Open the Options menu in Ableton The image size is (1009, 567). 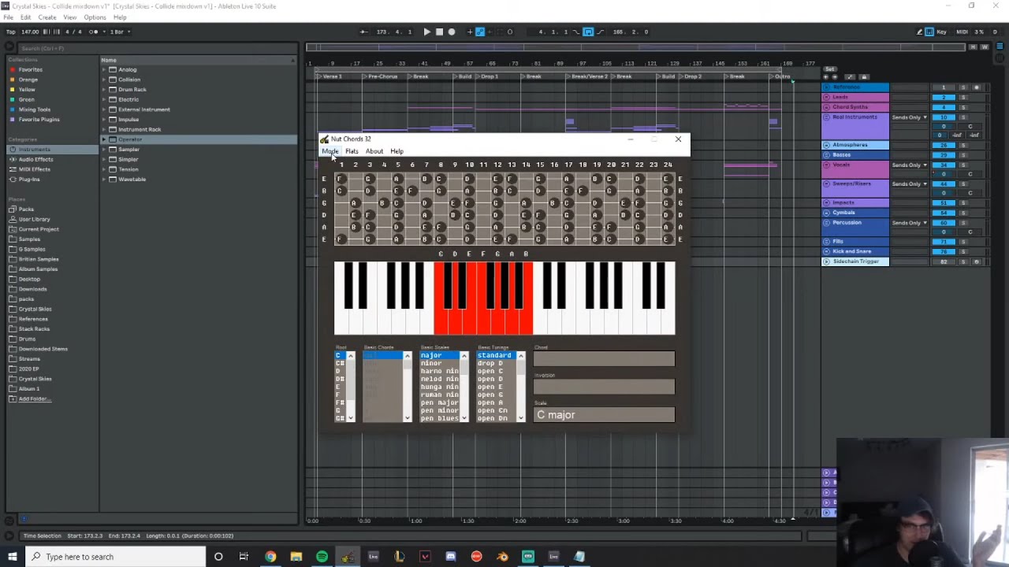tap(95, 17)
